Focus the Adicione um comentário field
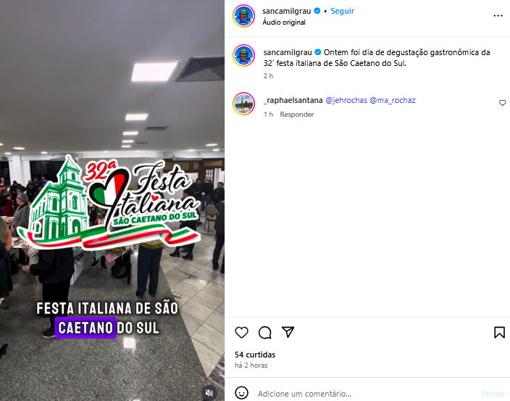 tap(366, 394)
